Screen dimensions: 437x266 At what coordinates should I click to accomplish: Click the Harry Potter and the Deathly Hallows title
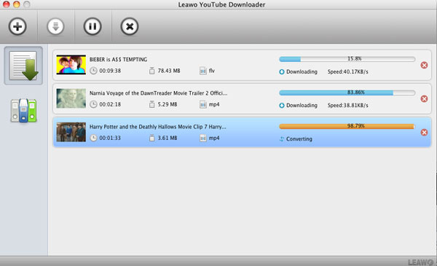point(158,127)
